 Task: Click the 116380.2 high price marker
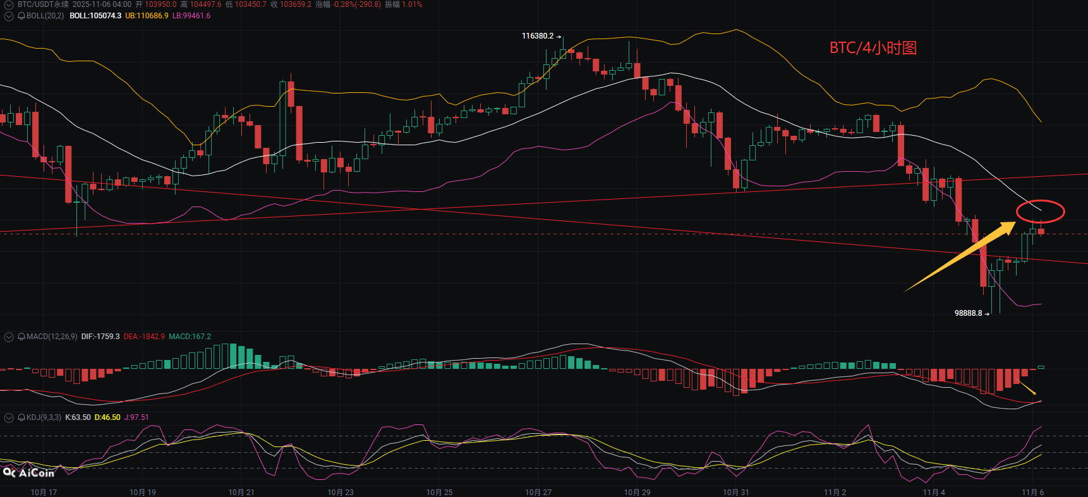[x=537, y=36]
